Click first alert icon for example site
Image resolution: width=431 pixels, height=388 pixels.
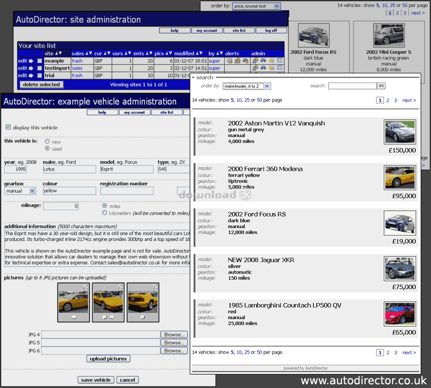coord(230,61)
